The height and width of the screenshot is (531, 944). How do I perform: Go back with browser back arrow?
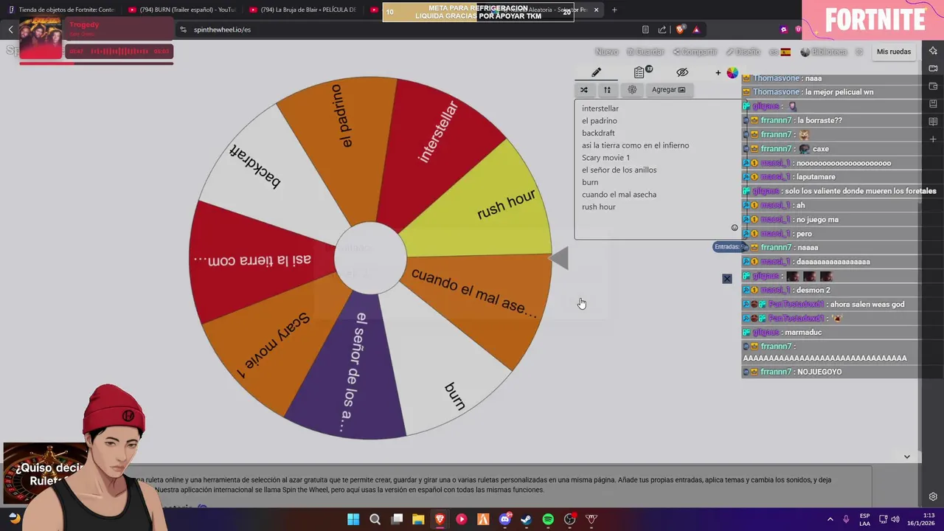tap(10, 29)
